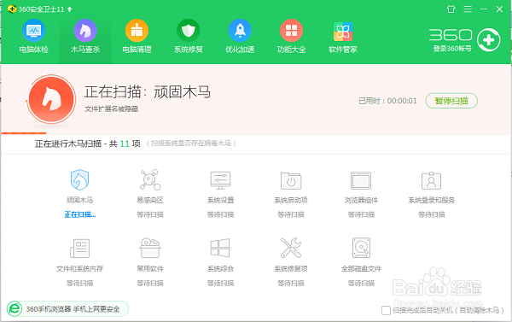Click the 360安全卫士11 title text
The image size is (512, 322).
[x=41, y=9]
